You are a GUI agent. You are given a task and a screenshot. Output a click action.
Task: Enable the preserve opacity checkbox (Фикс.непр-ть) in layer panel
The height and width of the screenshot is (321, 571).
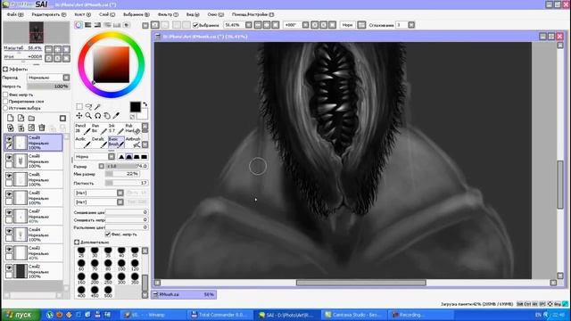click(x=5, y=95)
